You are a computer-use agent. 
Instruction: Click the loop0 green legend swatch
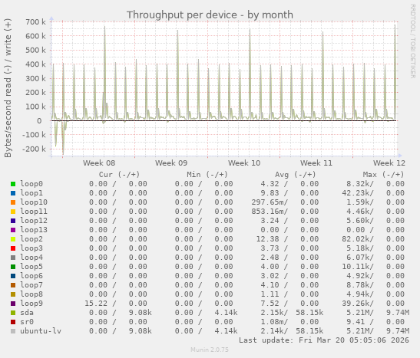coord(13,184)
